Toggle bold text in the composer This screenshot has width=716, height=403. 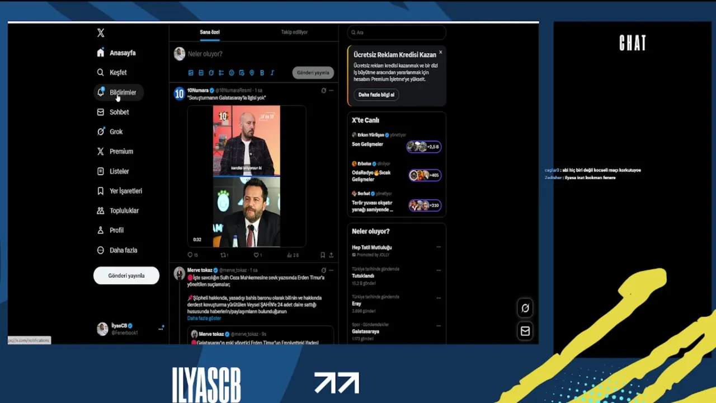click(262, 73)
